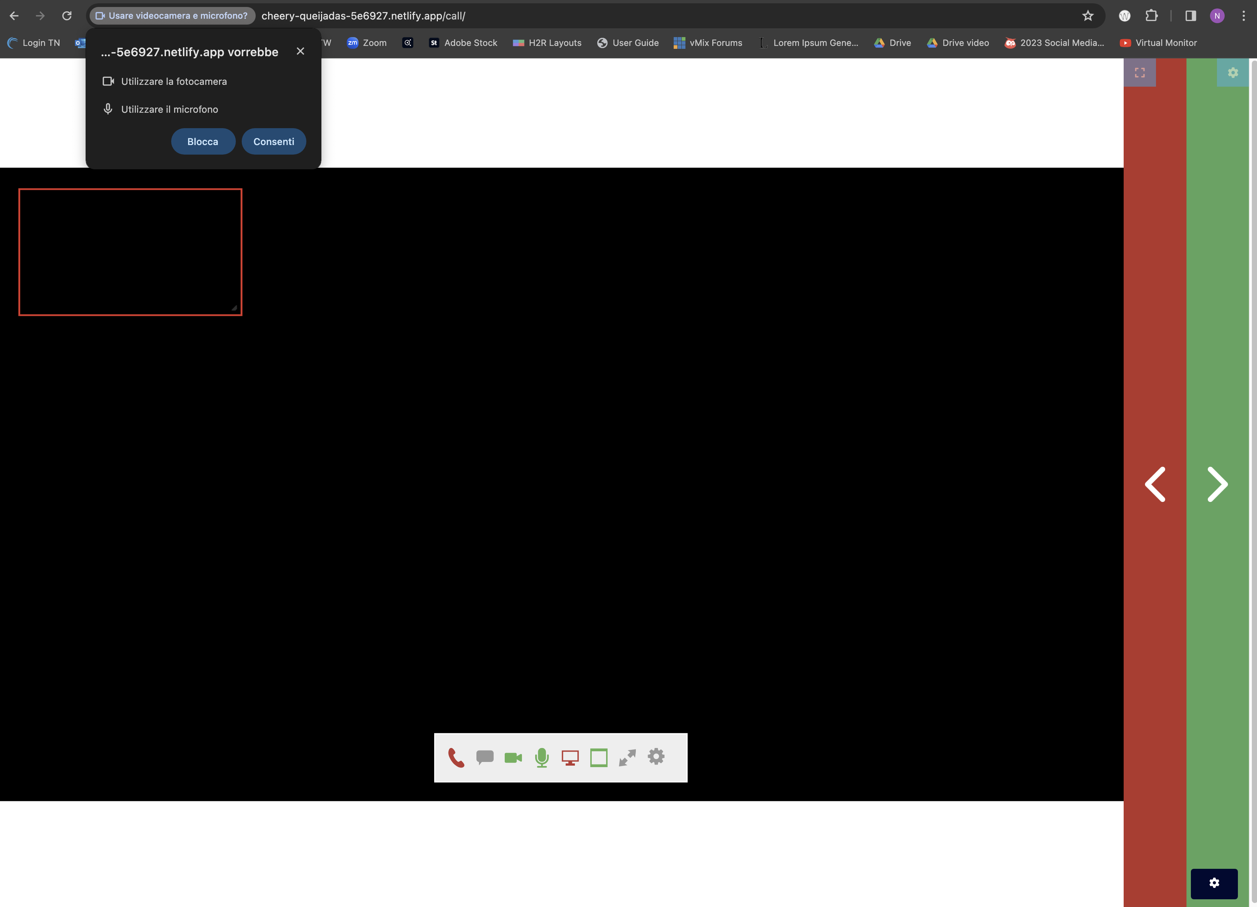Mute the green microphone icon
The image size is (1257, 907).
pos(542,758)
